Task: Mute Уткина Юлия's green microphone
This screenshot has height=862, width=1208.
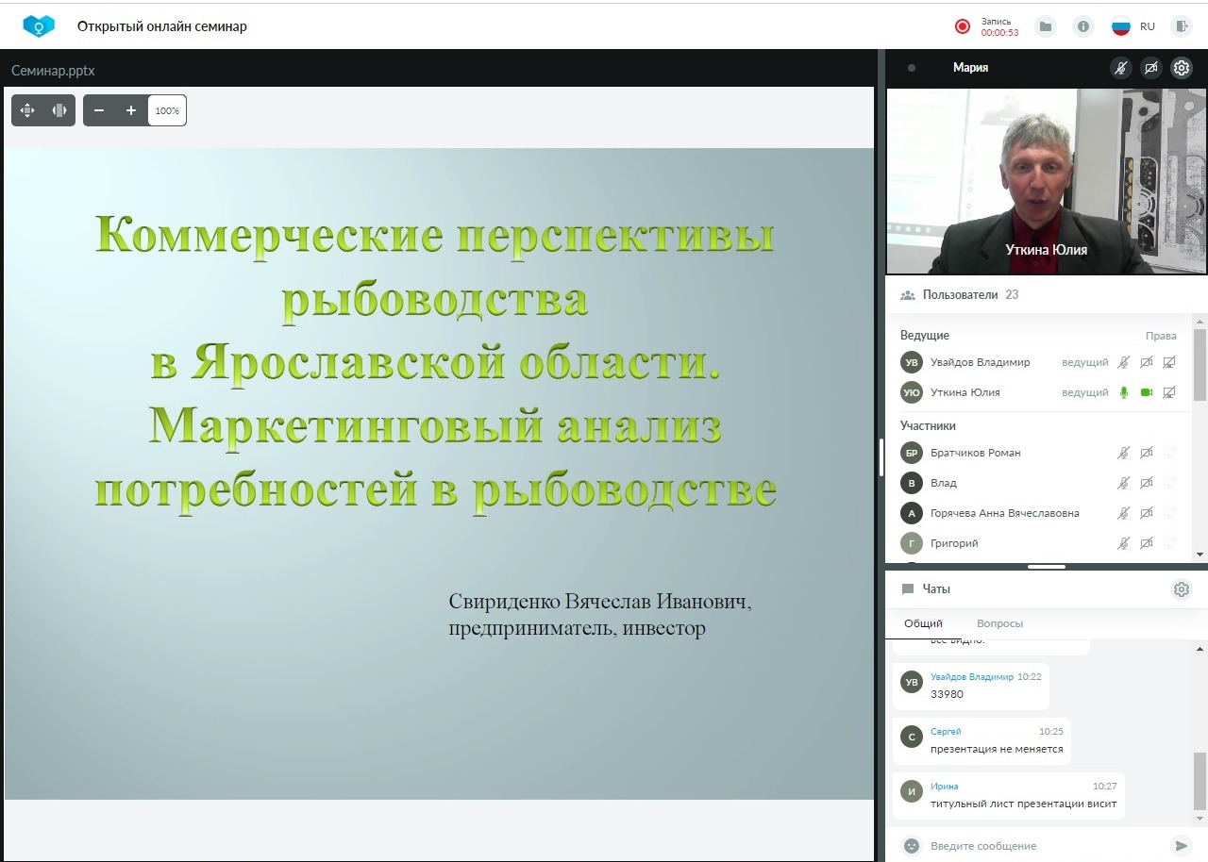Action: coord(1123,392)
